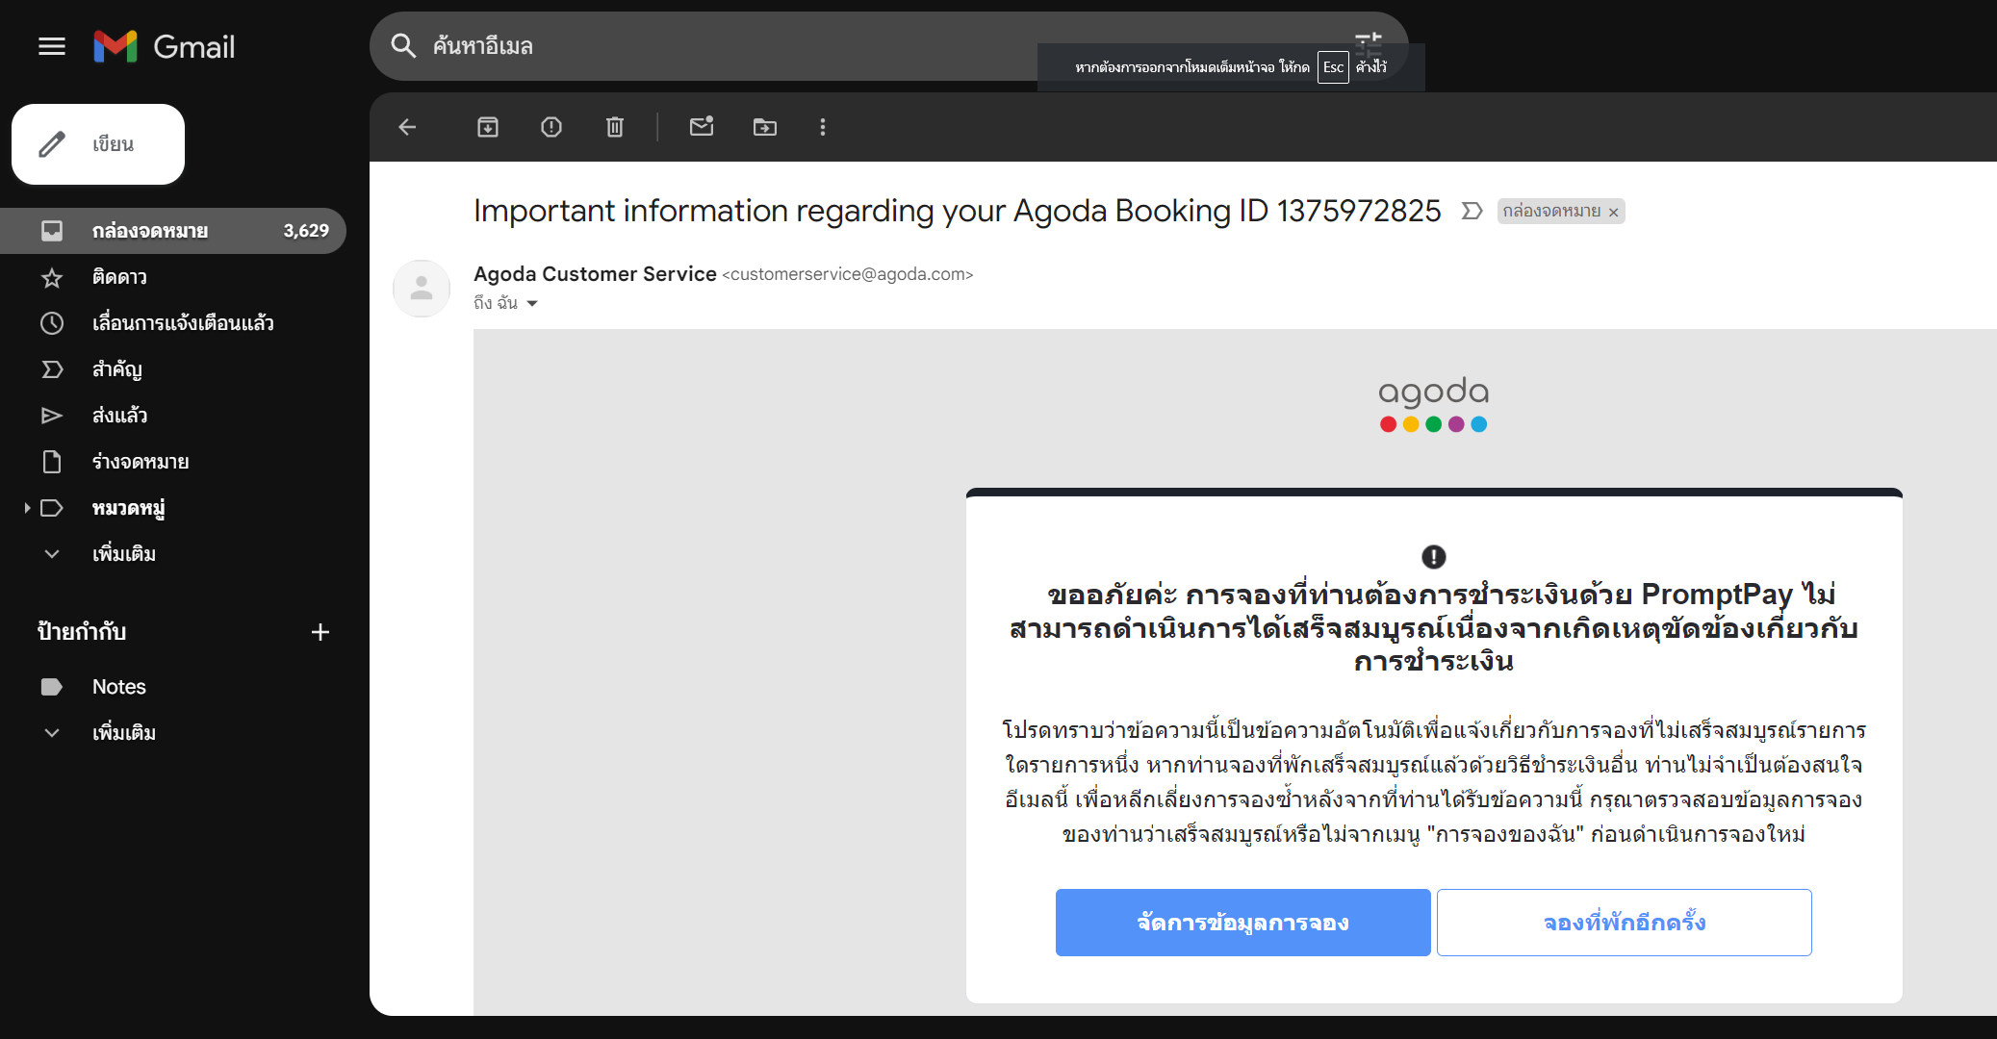Open ร่างจดหมาย drafts folder

point(173,462)
